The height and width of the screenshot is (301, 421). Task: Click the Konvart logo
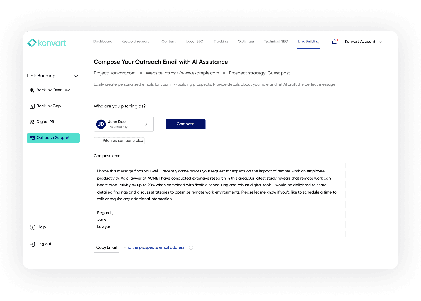point(47,43)
